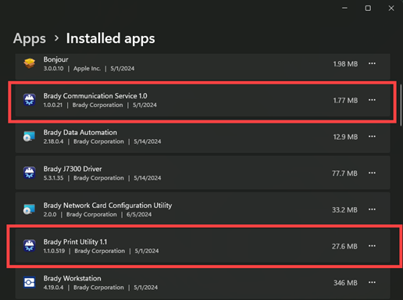Open more options for Brady J7300 Driver
This screenshot has height=300, width=403.
pyautogui.click(x=372, y=173)
